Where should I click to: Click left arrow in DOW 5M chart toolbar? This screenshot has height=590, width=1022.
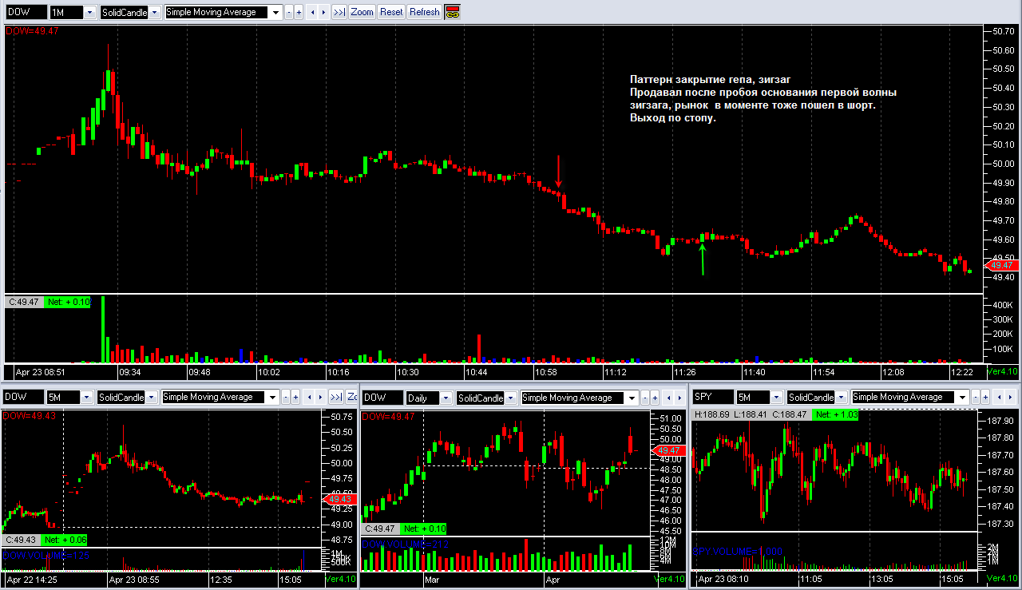coord(308,397)
